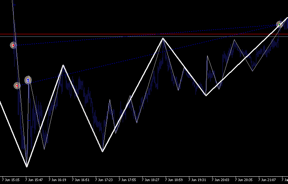Select the gray horizontal line below red line
The width and height of the screenshot is (288, 184).
pyautogui.click(x=144, y=36)
